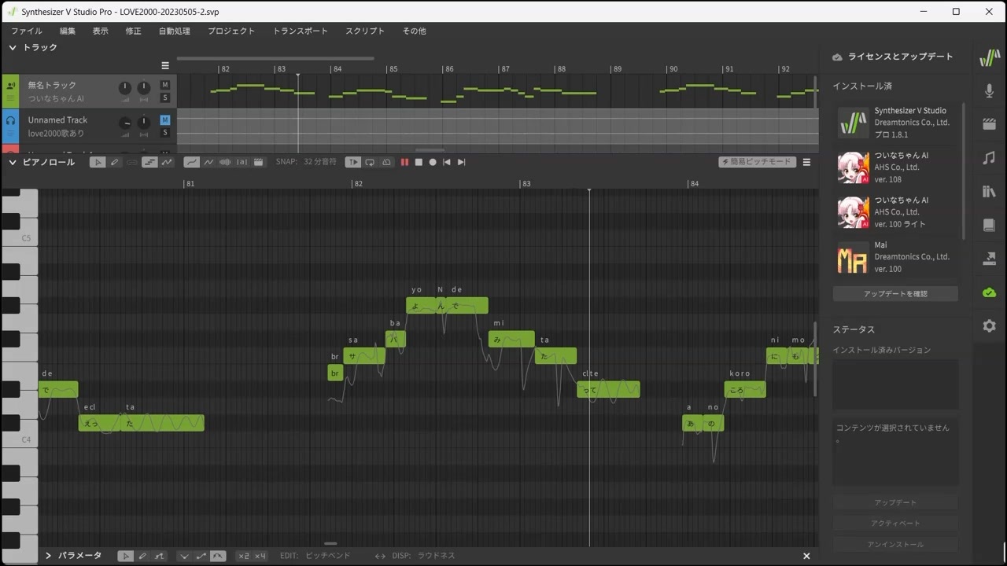Toggle 簡易ピッチモード button
The image size is (1007, 566).
pyautogui.click(x=758, y=162)
